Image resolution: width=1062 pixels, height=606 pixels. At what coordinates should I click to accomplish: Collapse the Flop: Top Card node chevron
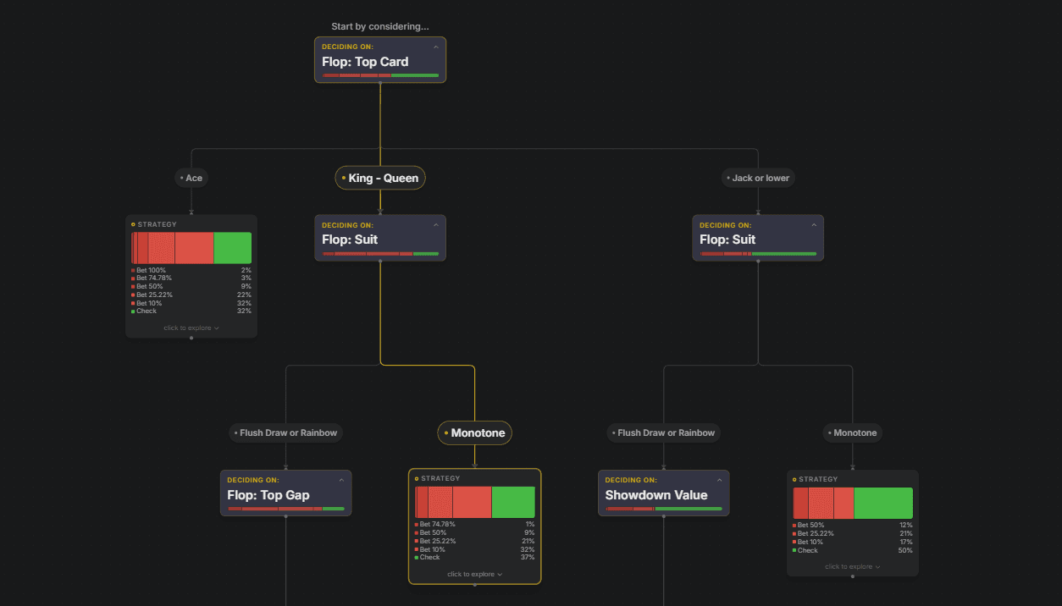(x=436, y=47)
